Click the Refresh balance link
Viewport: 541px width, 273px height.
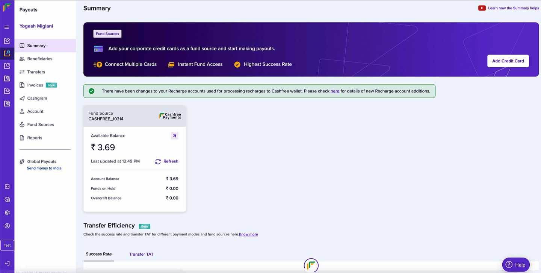coord(171,161)
